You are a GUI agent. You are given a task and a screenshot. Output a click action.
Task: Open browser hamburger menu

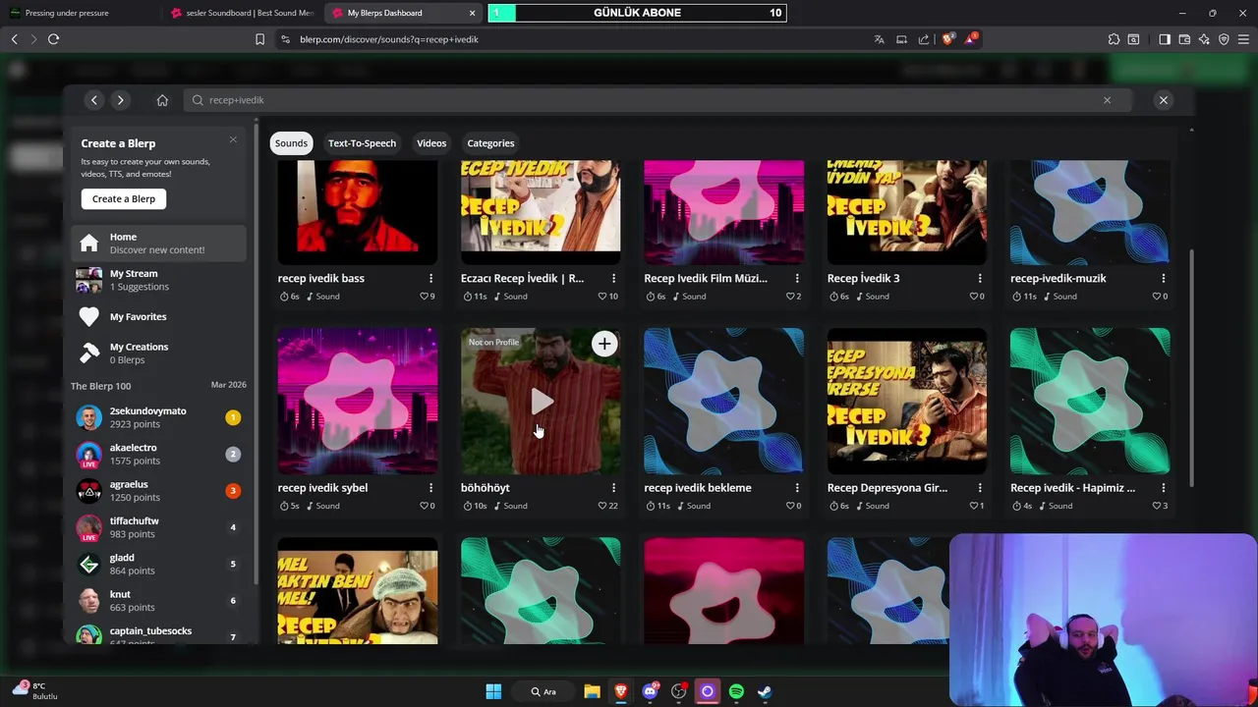pyautogui.click(x=1243, y=39)
